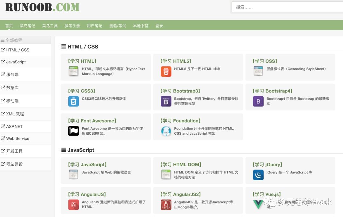Click the HTML DOM tutorial icon

pyautogui.click(x=166, y=175)
